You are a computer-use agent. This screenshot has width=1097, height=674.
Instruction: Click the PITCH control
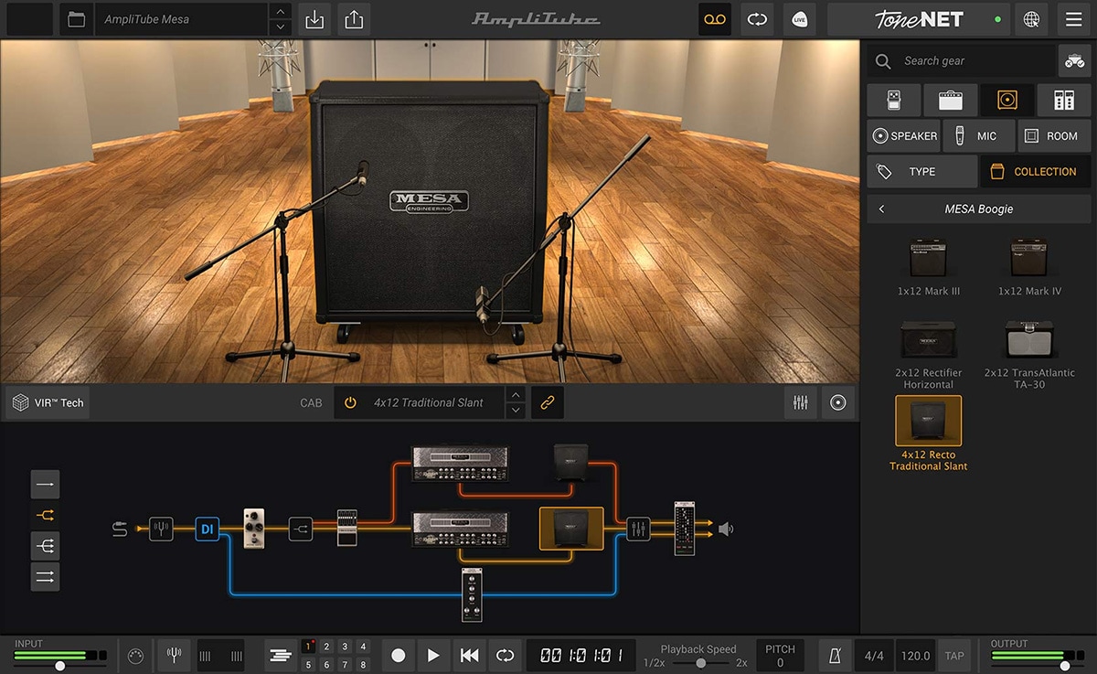(x=780, y=656)
